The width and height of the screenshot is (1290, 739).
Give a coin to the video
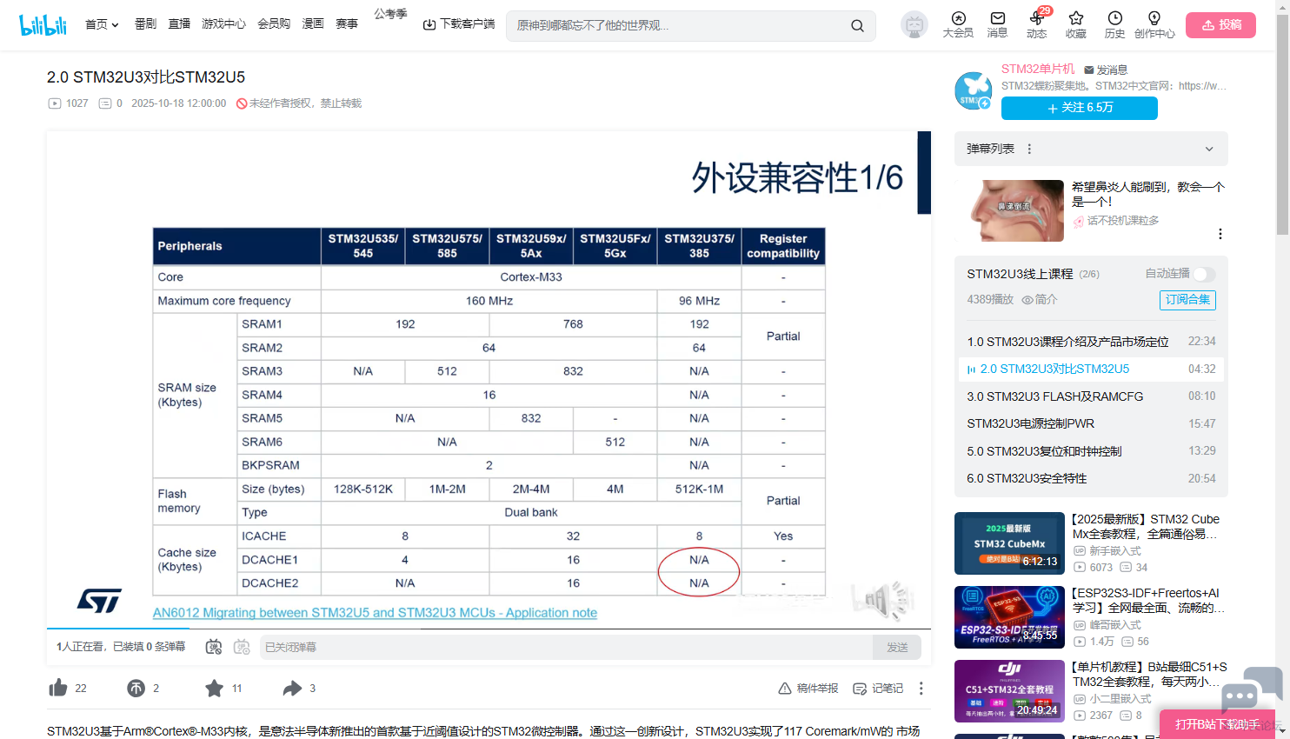pyautogui.click(x=136, y=689)
